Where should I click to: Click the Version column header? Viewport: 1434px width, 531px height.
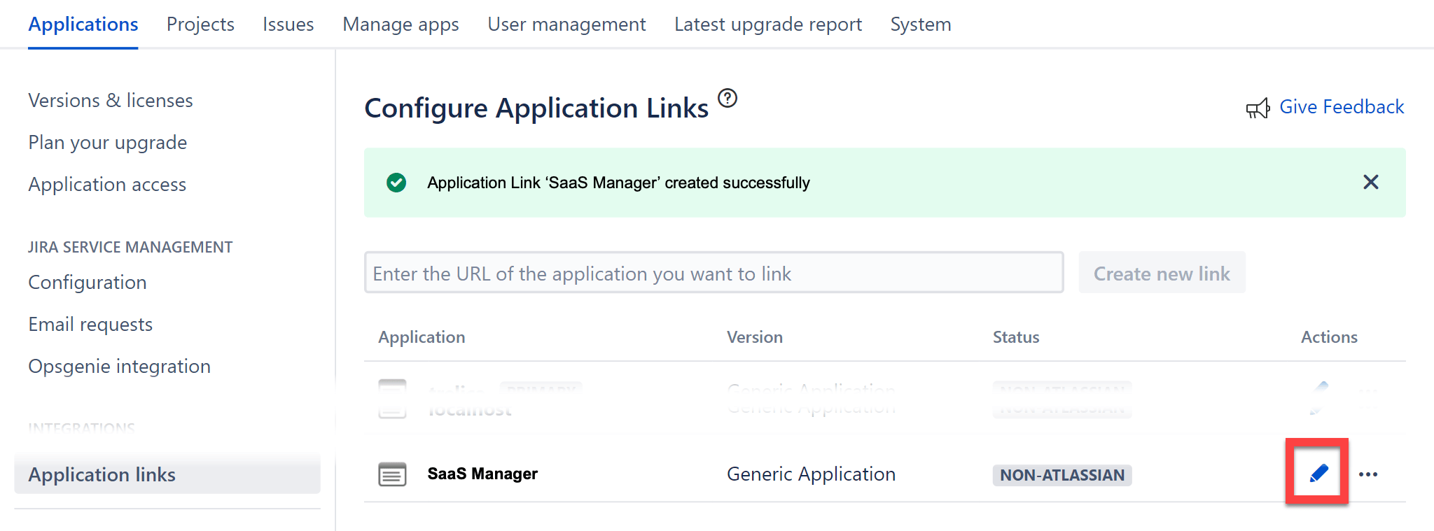click(x=755, y=337)
